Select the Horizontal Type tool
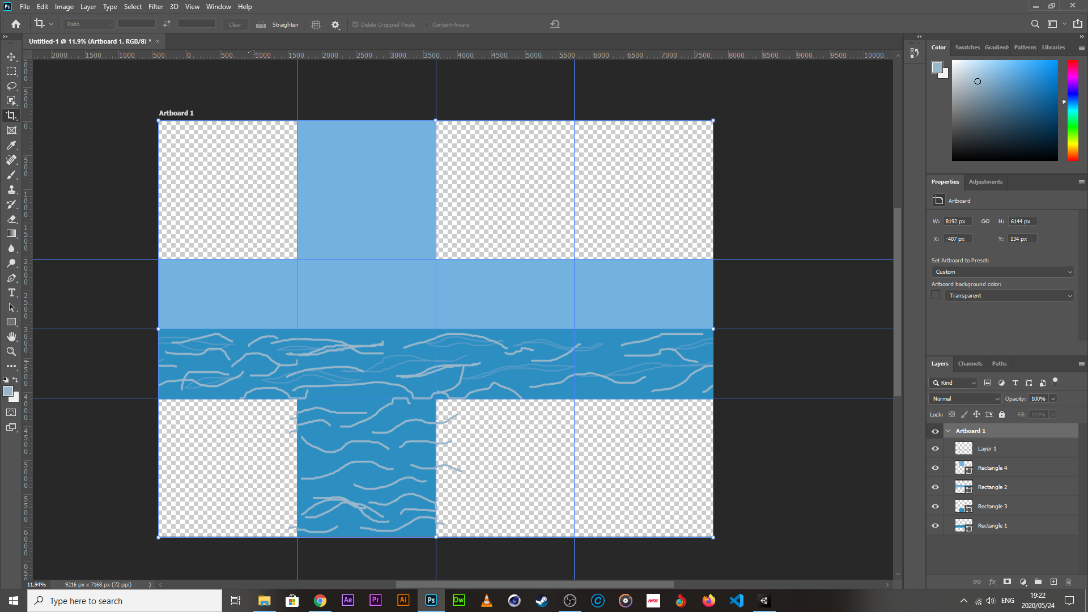This screenshot has width=1088, height=612. point(11,292)
